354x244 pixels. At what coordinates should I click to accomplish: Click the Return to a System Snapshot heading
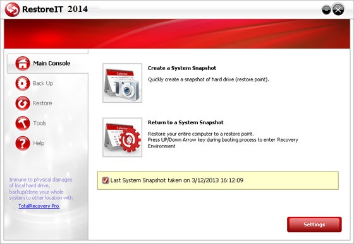pos(186,122)
